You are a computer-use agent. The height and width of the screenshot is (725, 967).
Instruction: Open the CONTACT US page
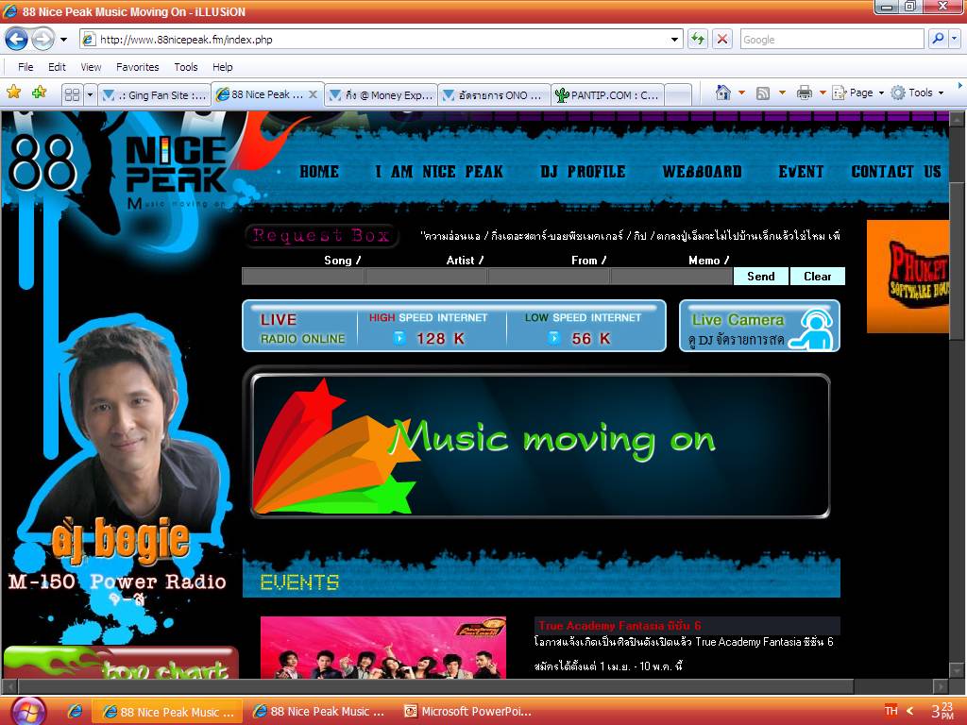(x=896, y=172)
